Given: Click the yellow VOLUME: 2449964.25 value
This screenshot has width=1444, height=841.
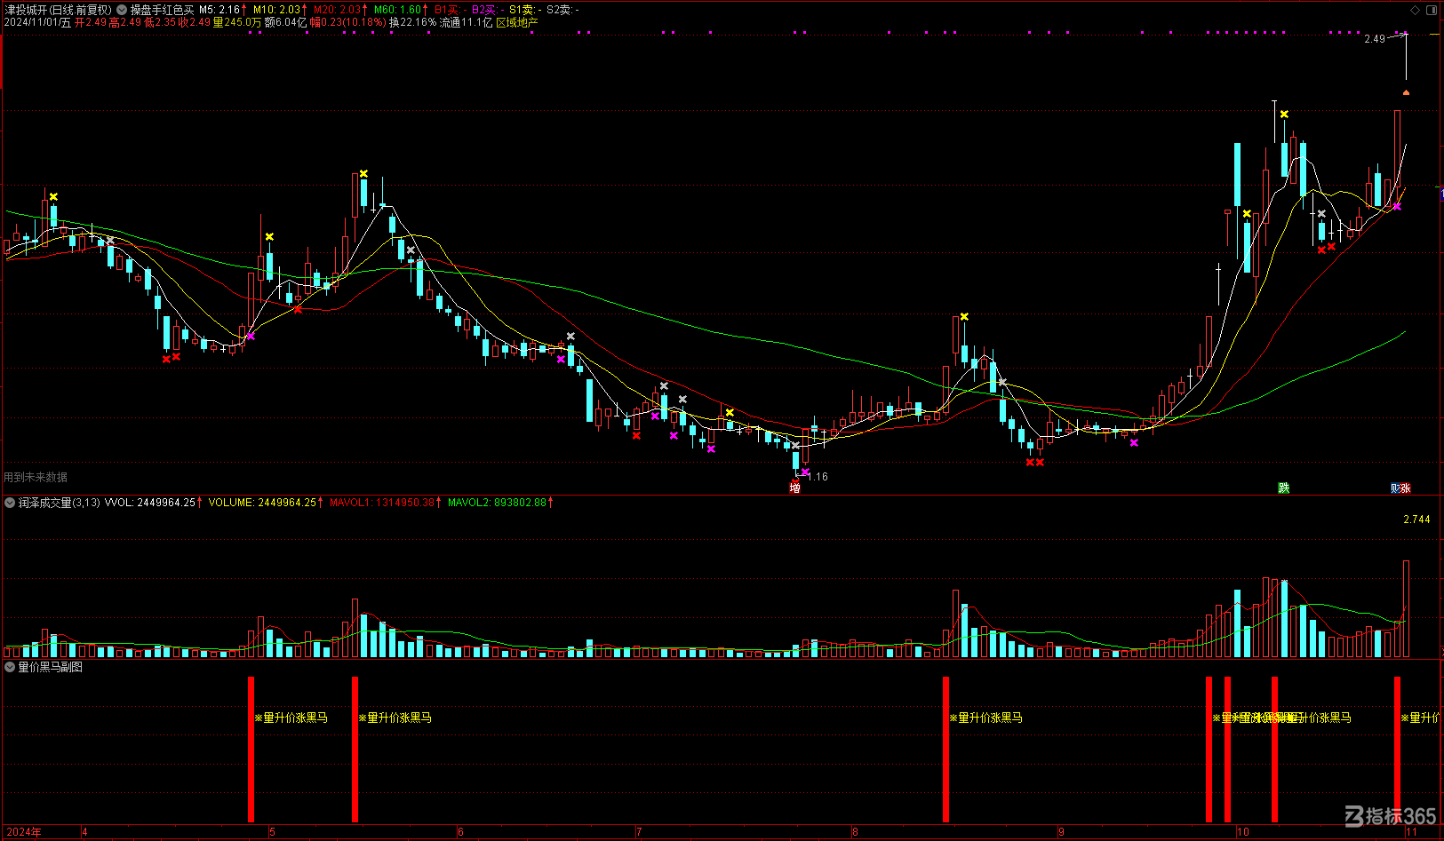Looking at the screenshot, I should click(262, 503).
